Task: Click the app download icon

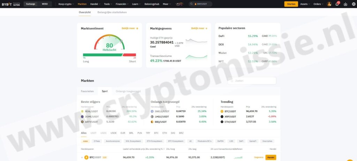Action: 345,4
